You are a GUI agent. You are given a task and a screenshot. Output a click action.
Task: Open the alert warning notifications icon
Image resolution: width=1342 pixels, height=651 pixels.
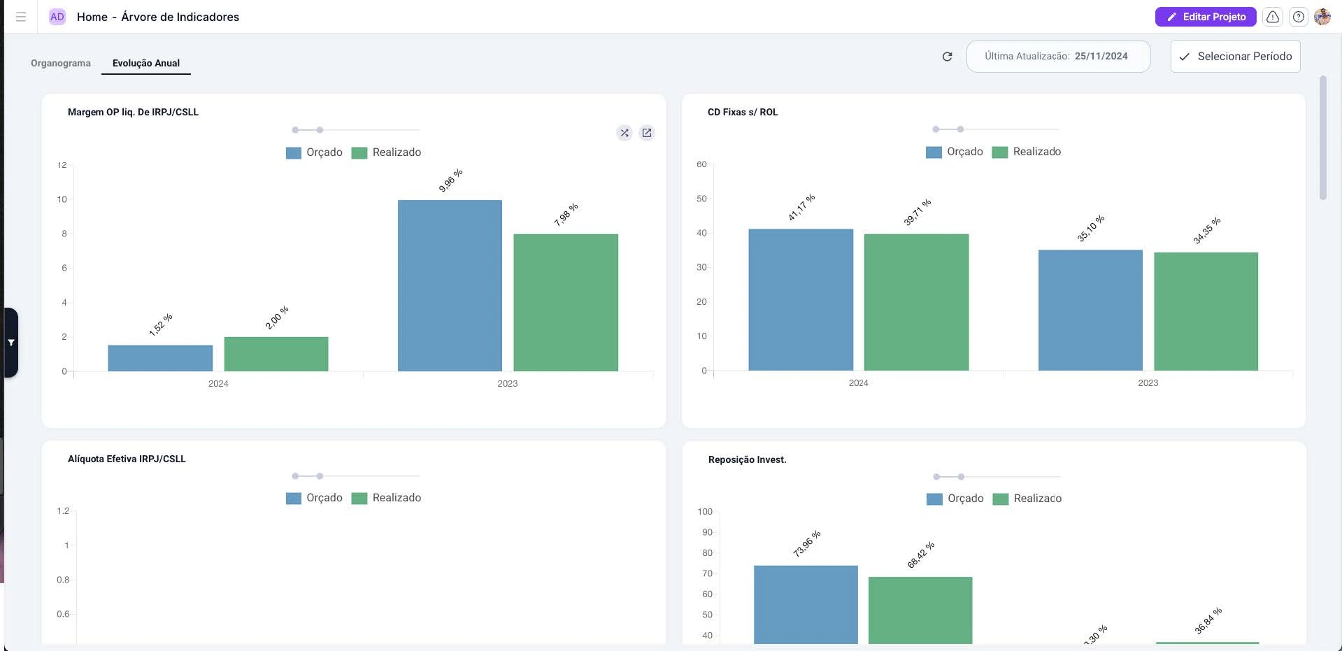click(1273, 17)
